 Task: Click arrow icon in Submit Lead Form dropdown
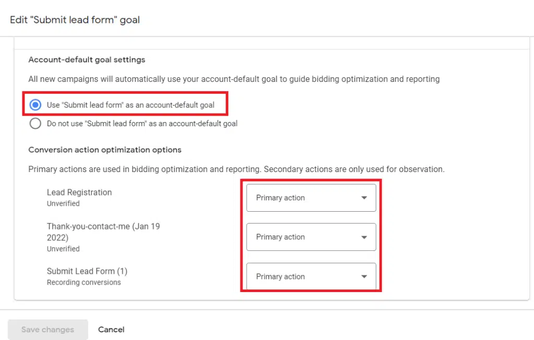click(364, 277)
